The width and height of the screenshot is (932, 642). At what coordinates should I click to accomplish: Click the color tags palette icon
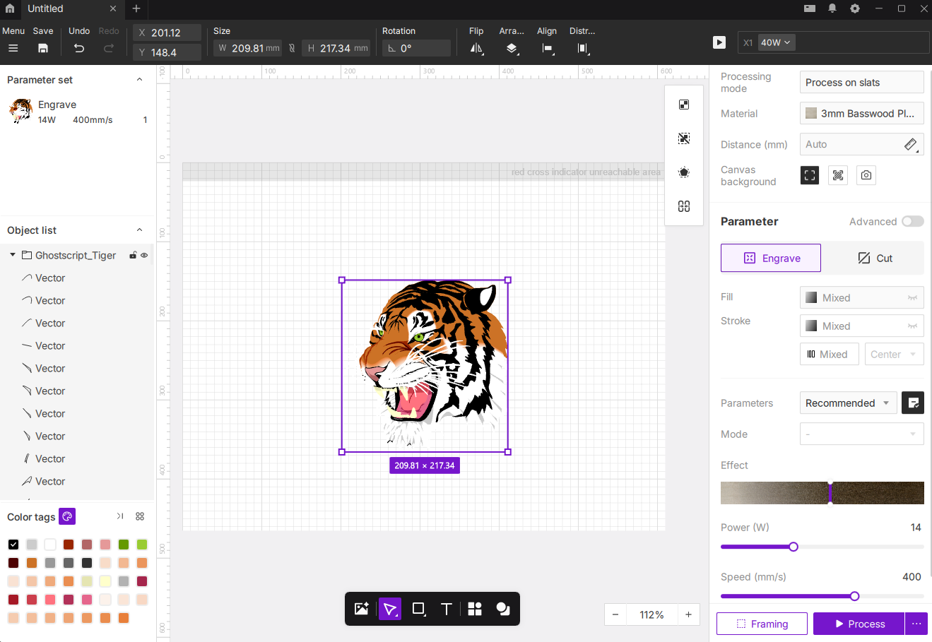67,516
